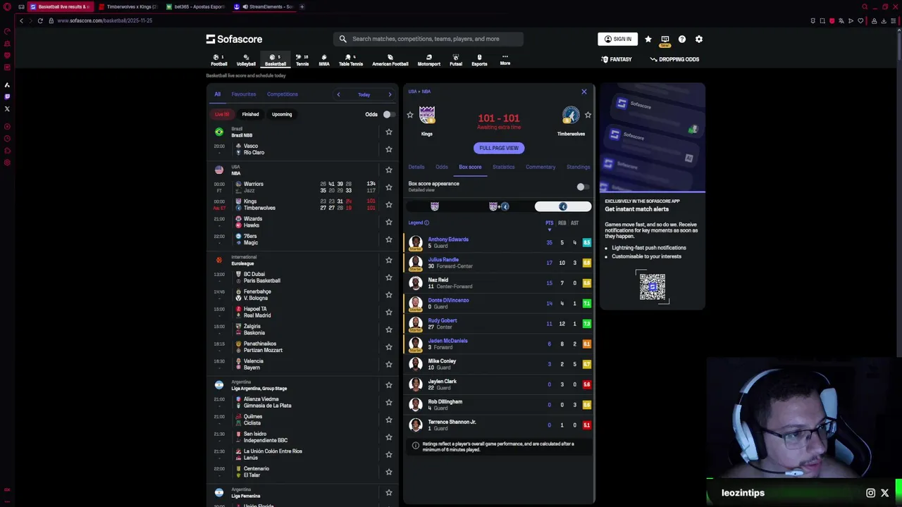Click the Sofascore logo
This screenshot has height=507, width=902.
[x=234, y=39]
